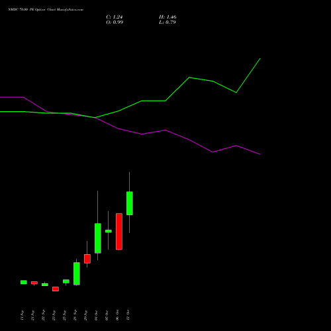The image size is (331, 331).
Task: Click the 29 Sep date label on the x-axis
Action: tap(85, 315)
